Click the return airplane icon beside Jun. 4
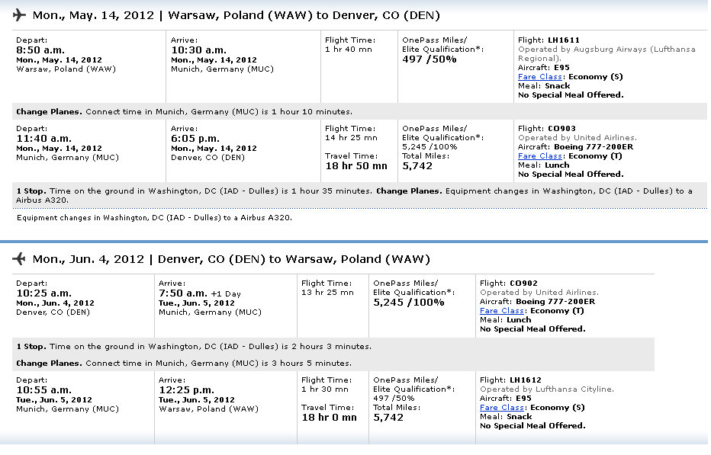The width and height of the screenshot is (711, 455). click(x=19, y=259)
